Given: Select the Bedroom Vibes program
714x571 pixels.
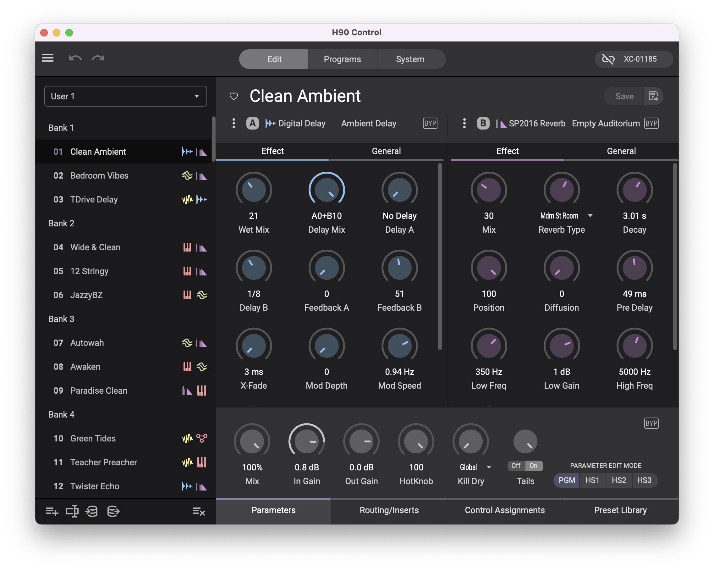Looking at the screenshot, I should click(99, 176).
